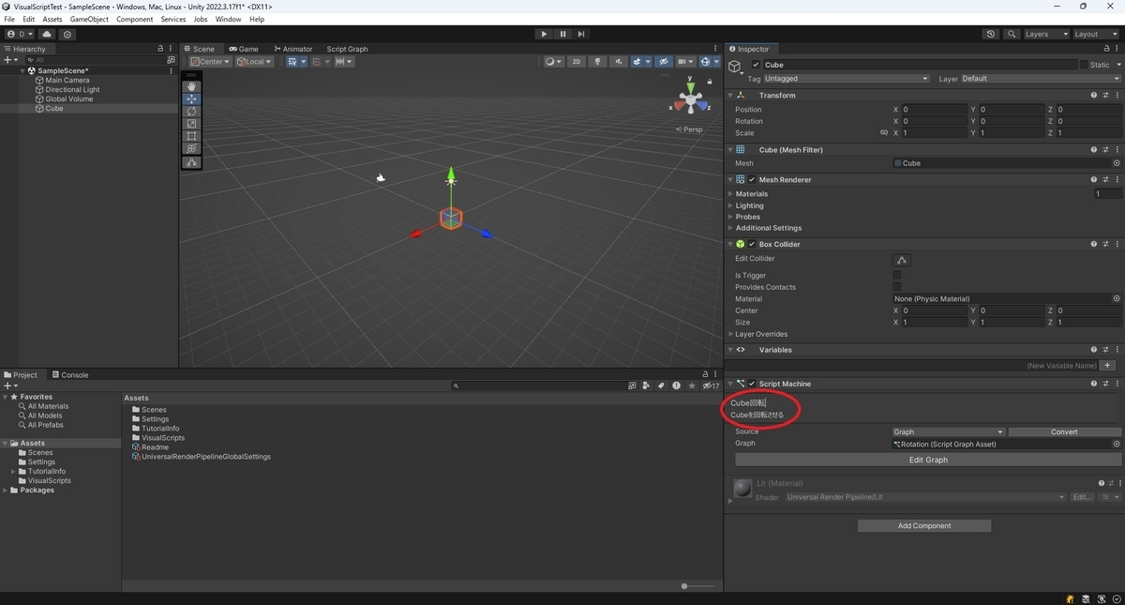Select the Rect tool
The height and width of the screenshot is (605, 1125).
point(191,136)
